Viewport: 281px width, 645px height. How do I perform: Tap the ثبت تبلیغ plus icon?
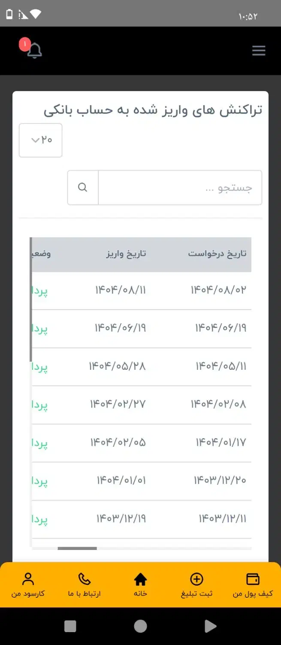pyautogui.click(x=196, y=579)
